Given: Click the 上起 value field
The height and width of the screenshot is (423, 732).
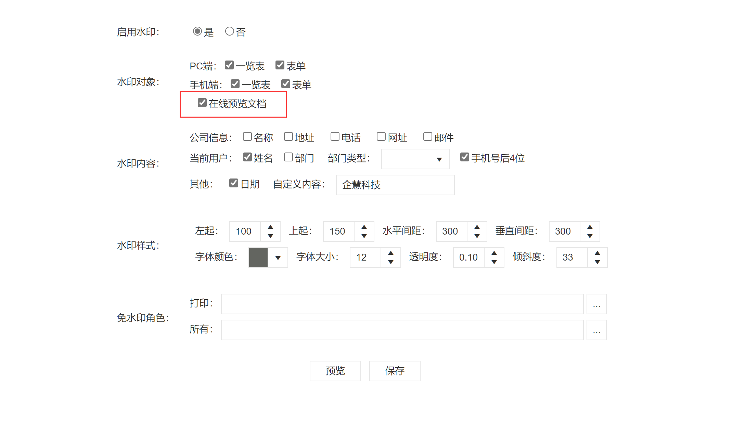Looking at the screenshot, I should (339, 232).
